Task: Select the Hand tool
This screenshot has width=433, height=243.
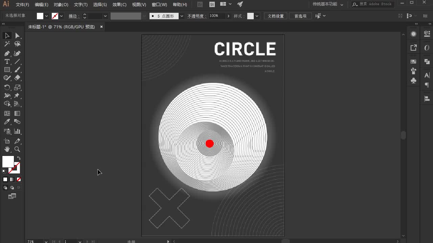Action: [x=7, y=149]
